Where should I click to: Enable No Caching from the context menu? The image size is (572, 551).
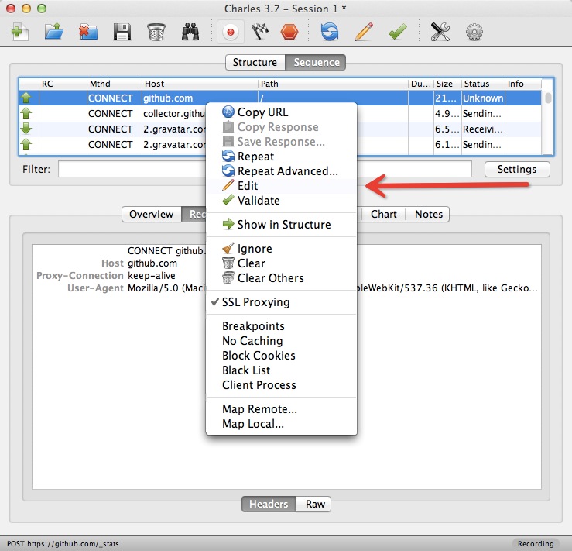[x=252, y=341]
